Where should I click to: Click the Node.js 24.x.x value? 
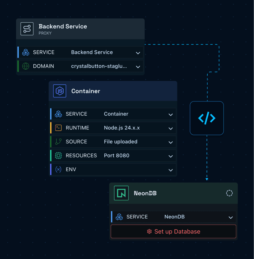pos(122,128)
